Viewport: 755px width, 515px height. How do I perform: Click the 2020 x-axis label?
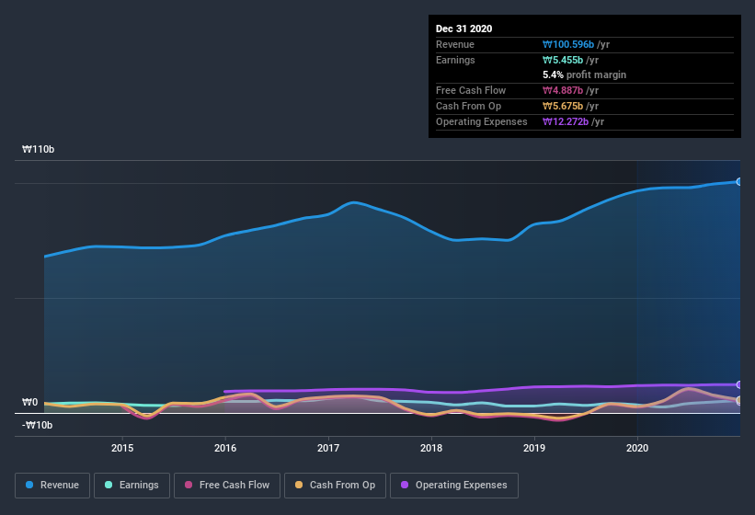(637, 448)
